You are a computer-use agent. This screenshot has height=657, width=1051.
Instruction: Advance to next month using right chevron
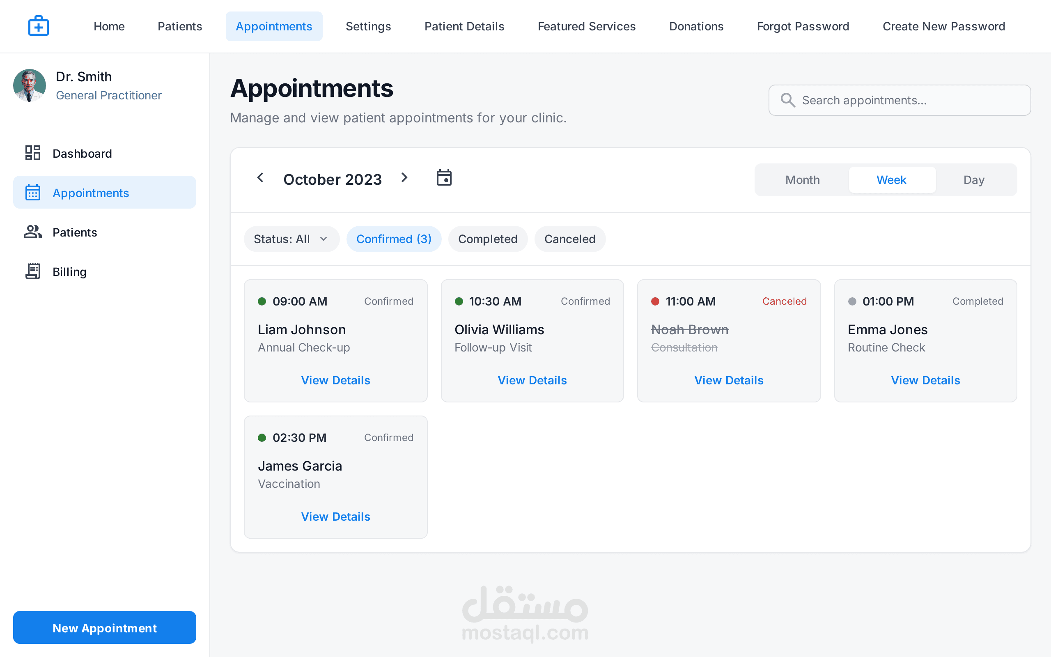(x=404, y=178)
